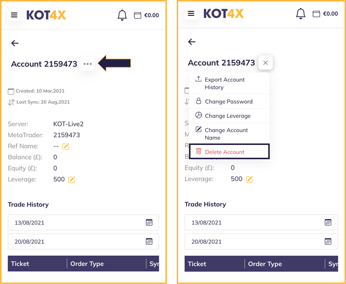Choose Change Password from menu
Image resolution: width=346 pixels, height=284 pixels.
229,101
